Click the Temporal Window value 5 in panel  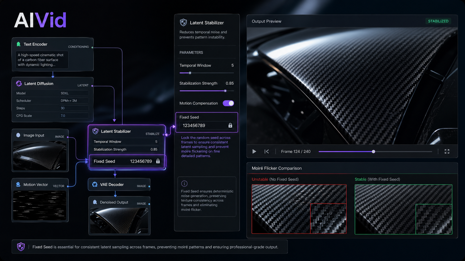pos(233,65)
